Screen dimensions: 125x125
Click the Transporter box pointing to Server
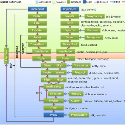(94, 37)
